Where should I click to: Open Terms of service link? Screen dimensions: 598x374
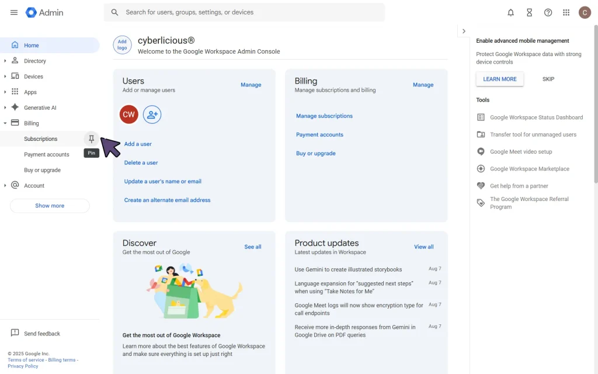pos(26,360)
